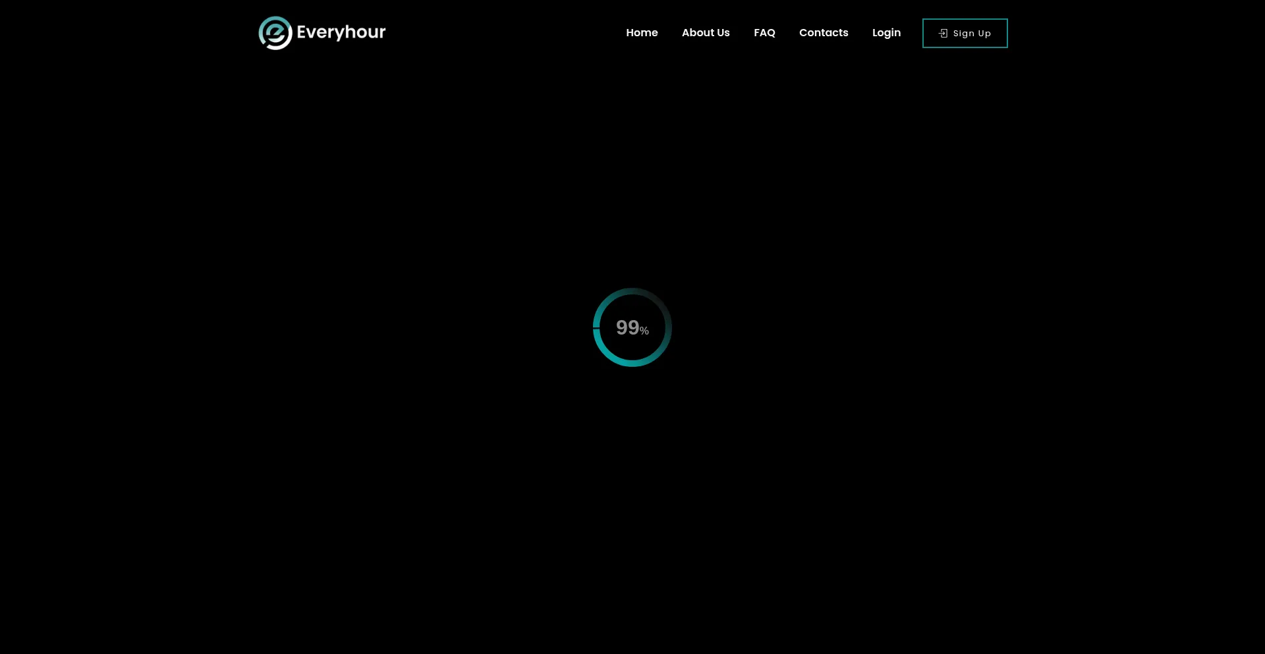Click the Everyhour circular logo icon
The image size is (1265, 654).
coord(275,33)
